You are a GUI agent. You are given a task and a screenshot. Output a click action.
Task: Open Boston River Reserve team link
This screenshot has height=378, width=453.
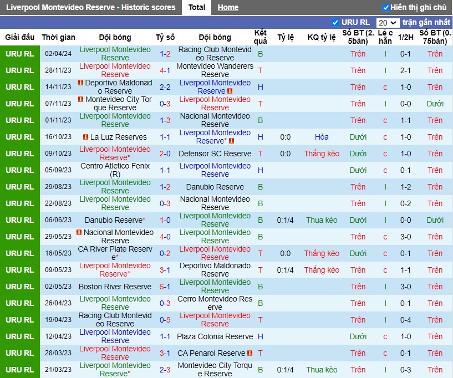coord(115,287)
